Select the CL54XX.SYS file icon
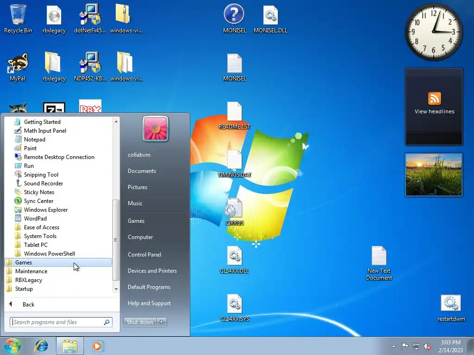Image resolution: width=474 pixels, height=355 pixels. tap(235, 307)
